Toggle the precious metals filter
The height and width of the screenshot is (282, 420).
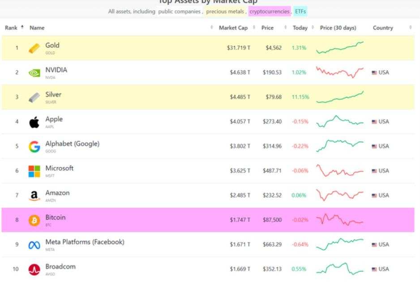click(x=225, y=12)
